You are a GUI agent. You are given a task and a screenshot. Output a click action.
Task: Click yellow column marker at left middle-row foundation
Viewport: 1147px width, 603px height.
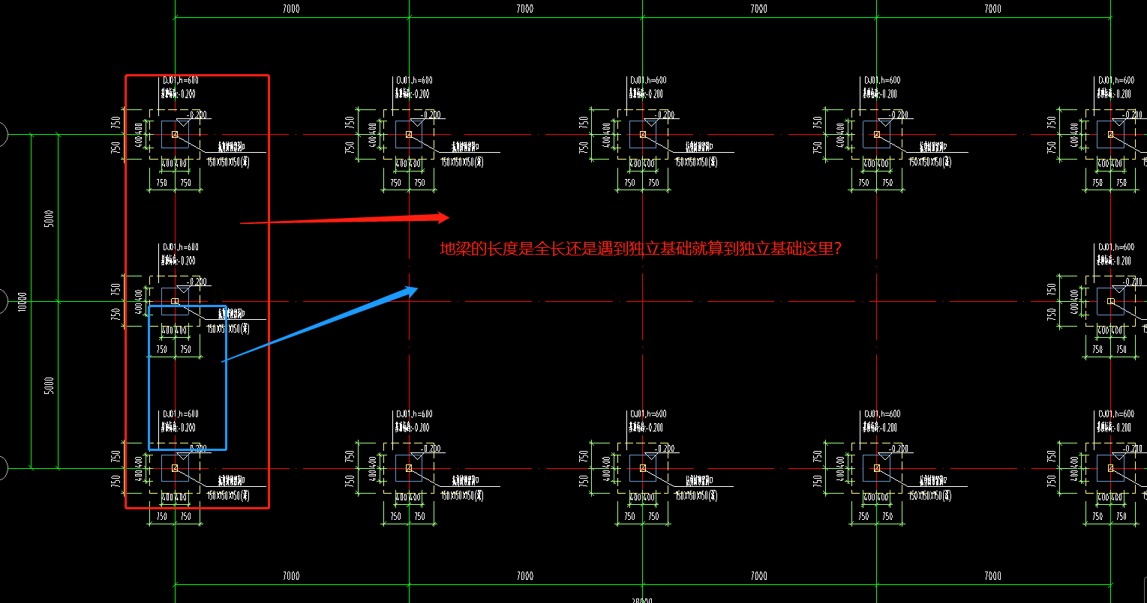[175, 301]
